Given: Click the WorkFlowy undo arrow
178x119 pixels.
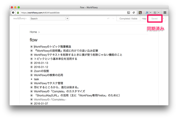Looking at the screenshot, I should (108, 18).
